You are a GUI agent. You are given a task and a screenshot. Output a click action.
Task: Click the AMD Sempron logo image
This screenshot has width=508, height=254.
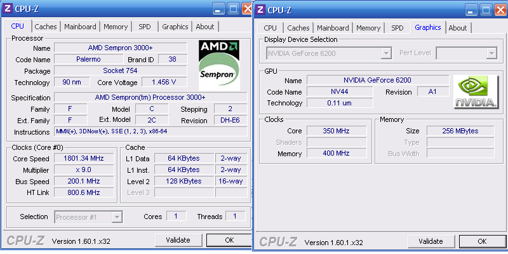point(219,65)
